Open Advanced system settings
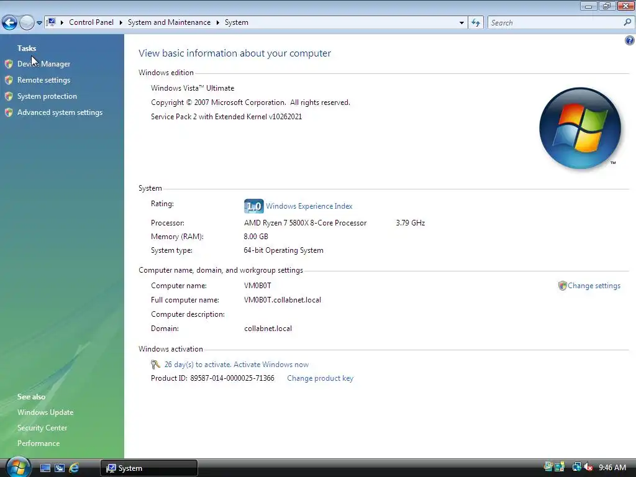The image size is (636, 477). [x=60, y=112]
